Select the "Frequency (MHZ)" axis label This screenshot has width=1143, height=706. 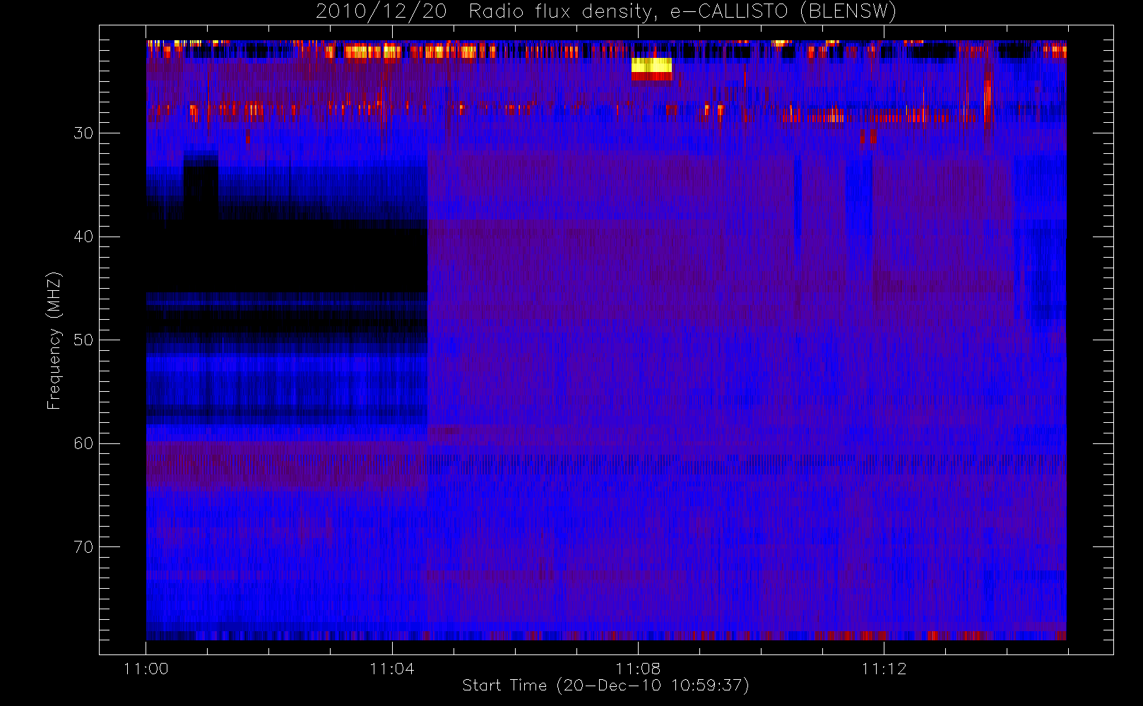[x=54, y=340]
